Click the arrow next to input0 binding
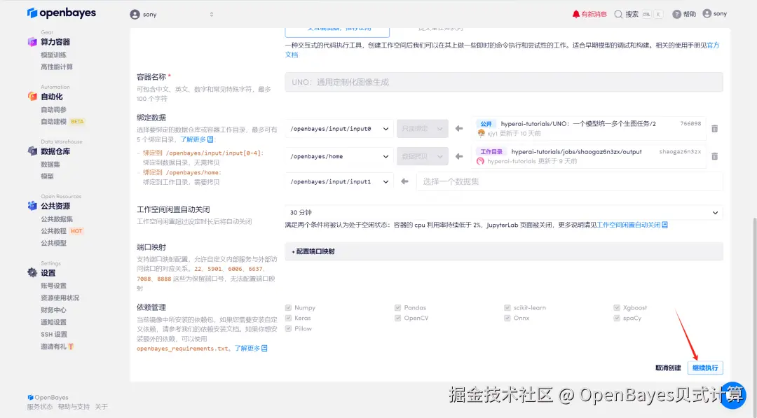The image size is (757, 418). pyautogui.click(x=459, y=129)
